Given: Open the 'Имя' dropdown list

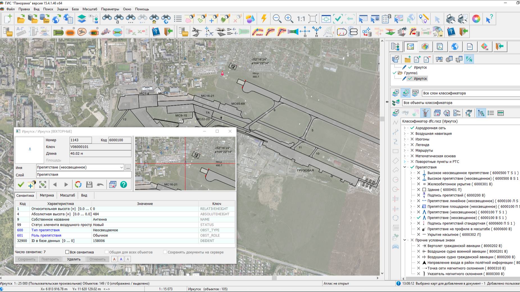Looking at the screenshot, I should coord(121,167).
